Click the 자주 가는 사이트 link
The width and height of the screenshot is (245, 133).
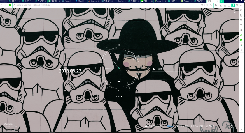[197, 127]
